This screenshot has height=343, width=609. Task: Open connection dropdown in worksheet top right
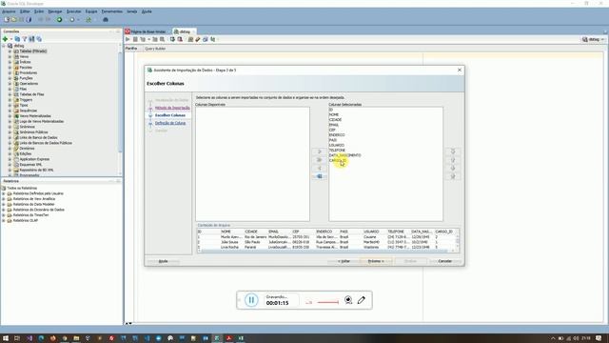tap(594, 39)
